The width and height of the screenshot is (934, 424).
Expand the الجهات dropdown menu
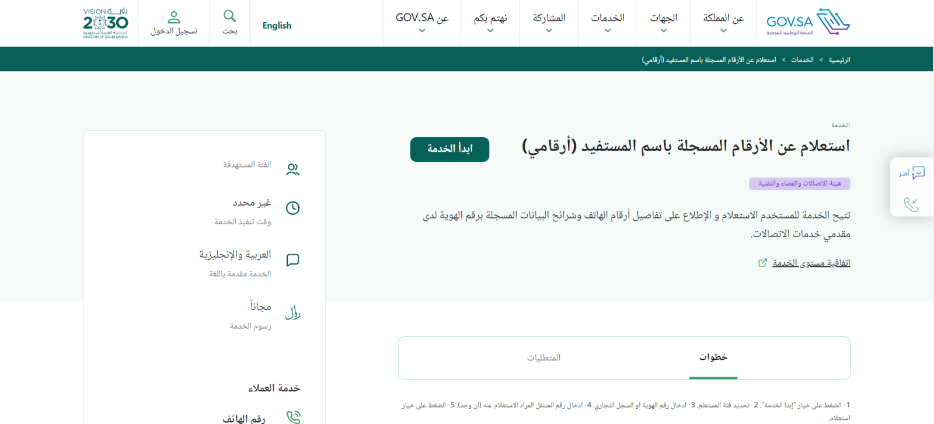663,23
